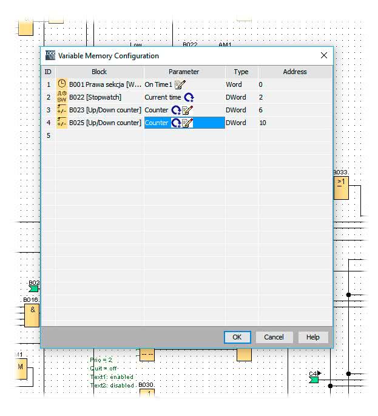Click the Parameter column header
Screen dimensions: 378x416
pos(184,72)
